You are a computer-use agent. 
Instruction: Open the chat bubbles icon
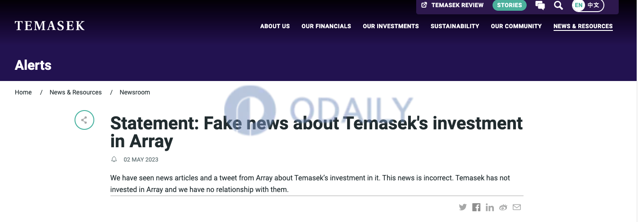click(x=540, y=5)
